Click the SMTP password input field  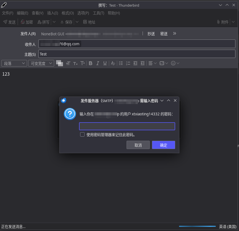[x=127, y=126]
